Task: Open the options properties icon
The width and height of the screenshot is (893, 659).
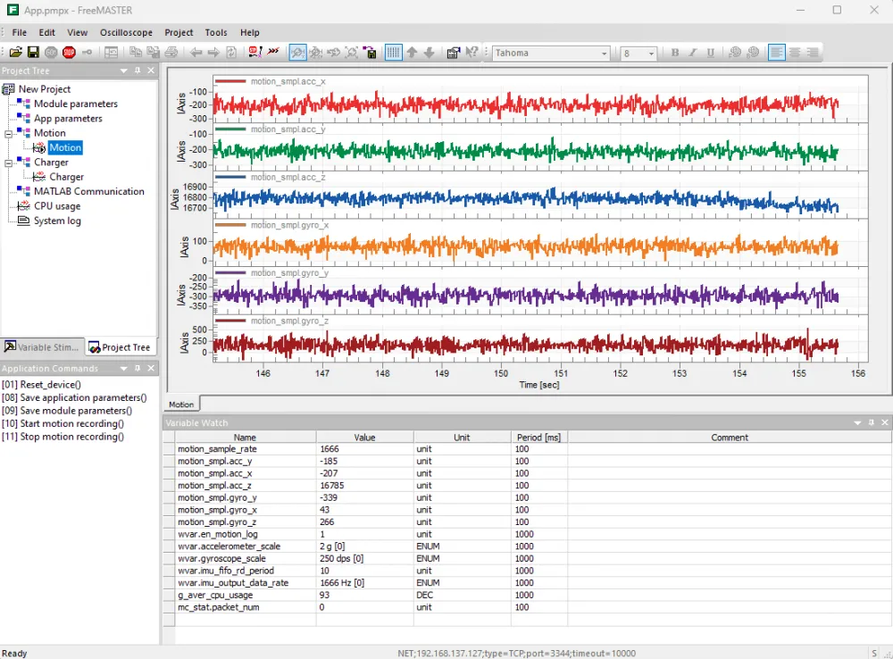Action: point(454,53)
